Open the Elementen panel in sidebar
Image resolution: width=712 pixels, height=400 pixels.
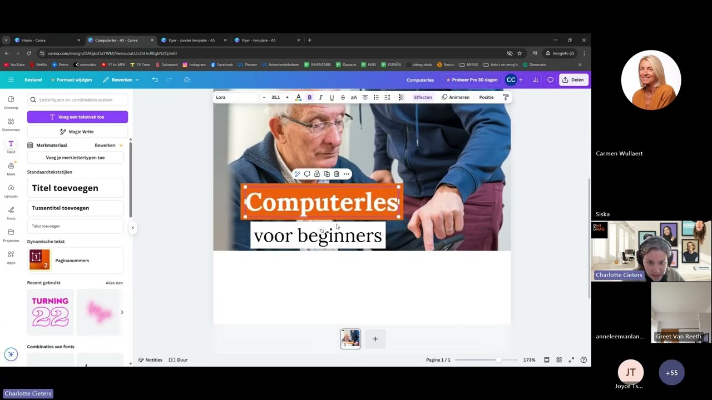pyautogui.click(x=11, y=124)
